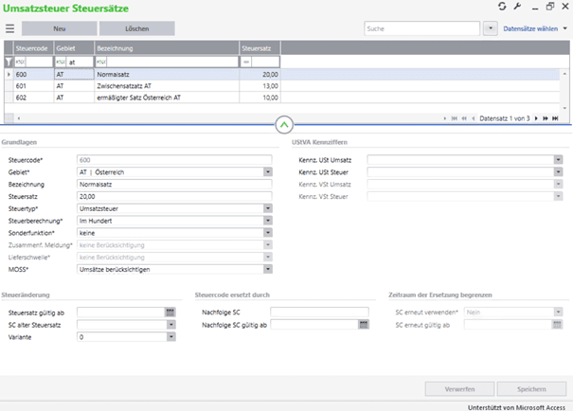Collapse the table with the green chevron circle
The width and height of the screenshot is (573, 411).
pos(284,125)
